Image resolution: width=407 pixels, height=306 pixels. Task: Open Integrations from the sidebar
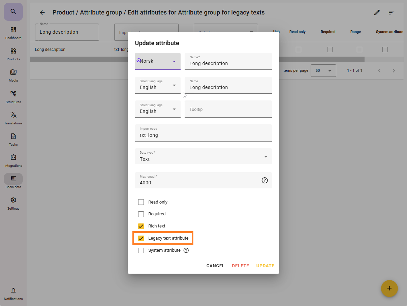point(13,161)
